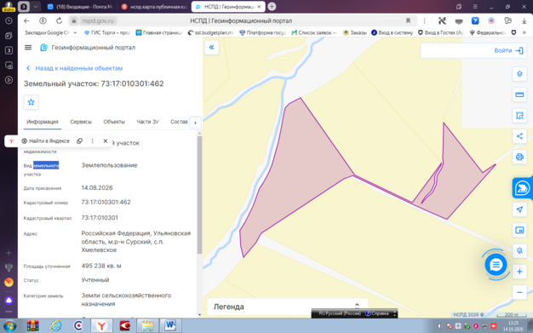The height and width of the screenshot is (333, 533).
Task: Open the ГИС Торги bookmark
Action: pyautogui.click(x=107, y=32)
